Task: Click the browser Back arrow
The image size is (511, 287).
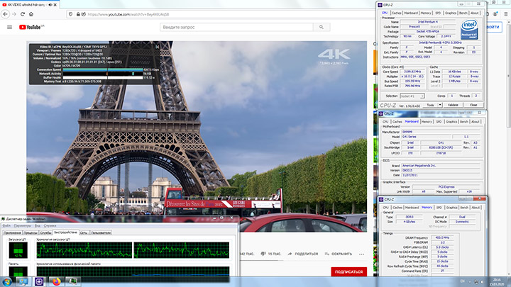Action: [x=6, y=14]
